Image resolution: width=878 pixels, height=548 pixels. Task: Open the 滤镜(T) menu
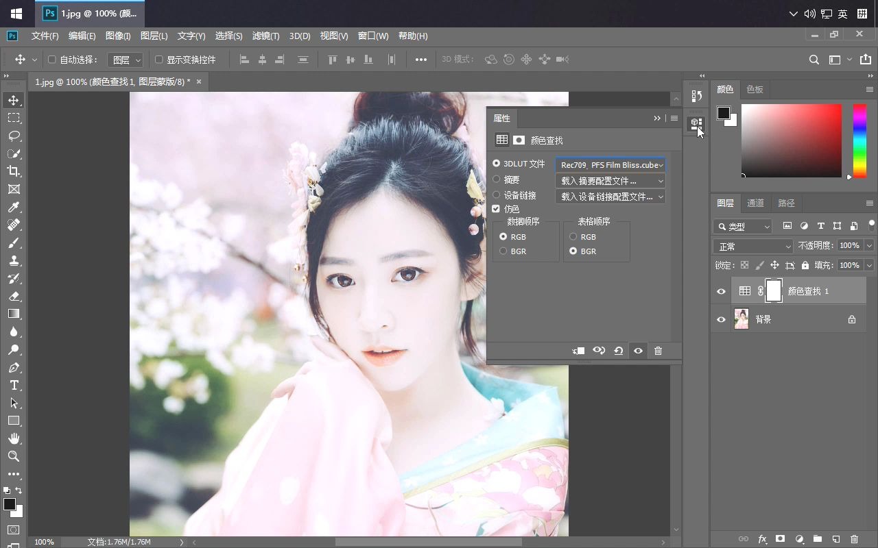click(266, 36)
